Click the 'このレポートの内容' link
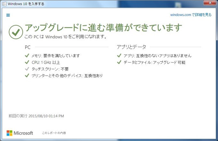The height and width of the screenshot is (141, 218). pyautogui.click(x=54, y=133)
